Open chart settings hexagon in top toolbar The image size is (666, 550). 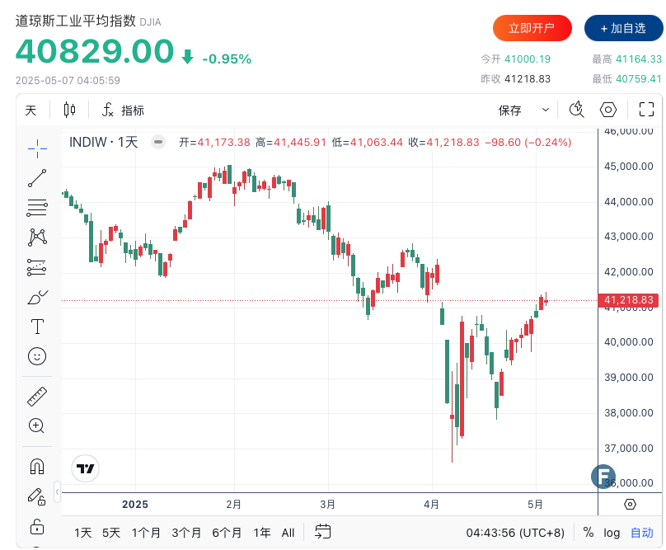coord(608,110)
